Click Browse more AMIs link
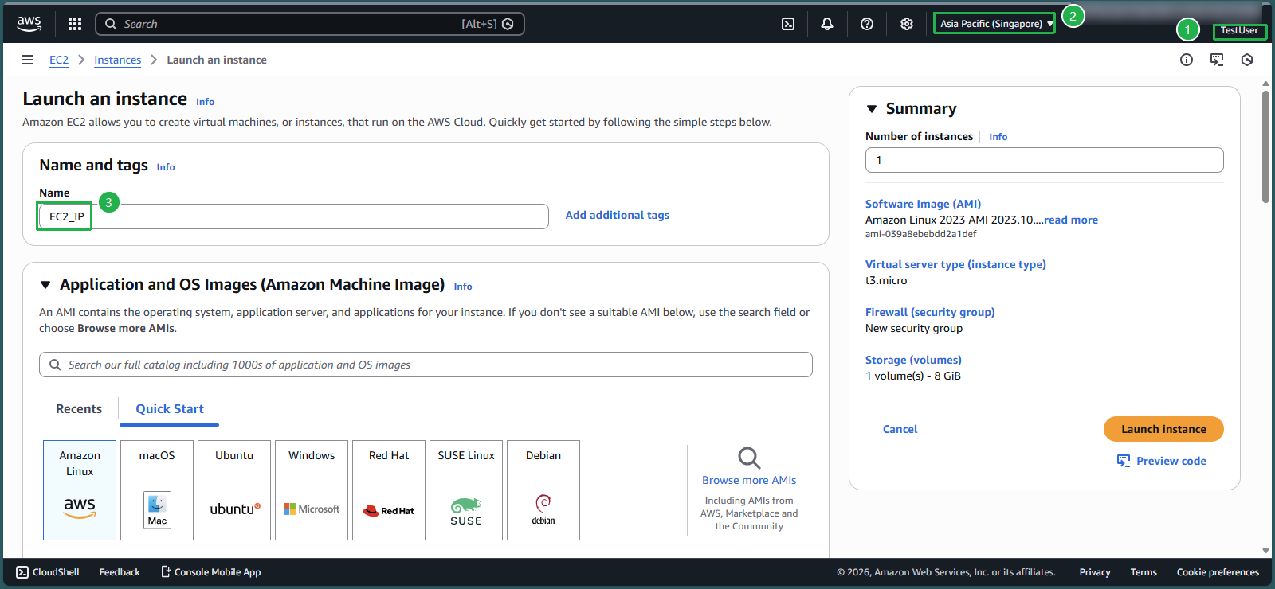The width and height of the screenshot is (1275, 589). pos(749,480)
